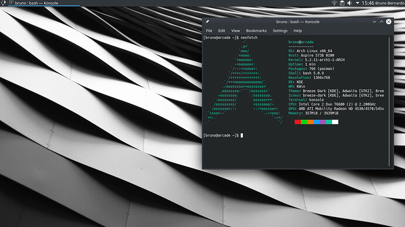The height and width of the screenshot is (227, 405).
Task: Click the 'WM: KWin' line
Action: (297, 86)
